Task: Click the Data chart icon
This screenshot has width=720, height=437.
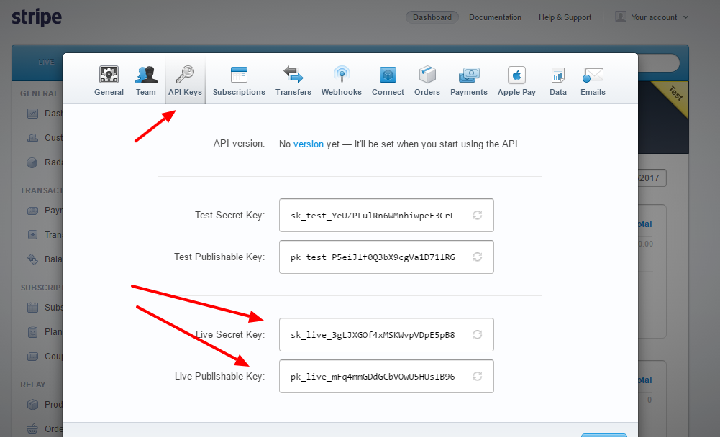Action: (x=558, y=75)
